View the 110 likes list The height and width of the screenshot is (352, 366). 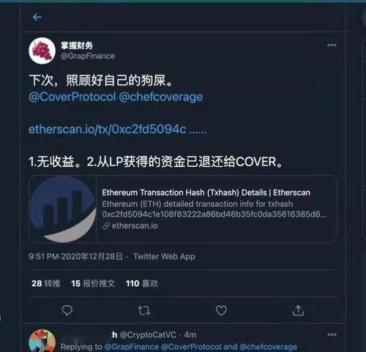[x=142, y=283]
